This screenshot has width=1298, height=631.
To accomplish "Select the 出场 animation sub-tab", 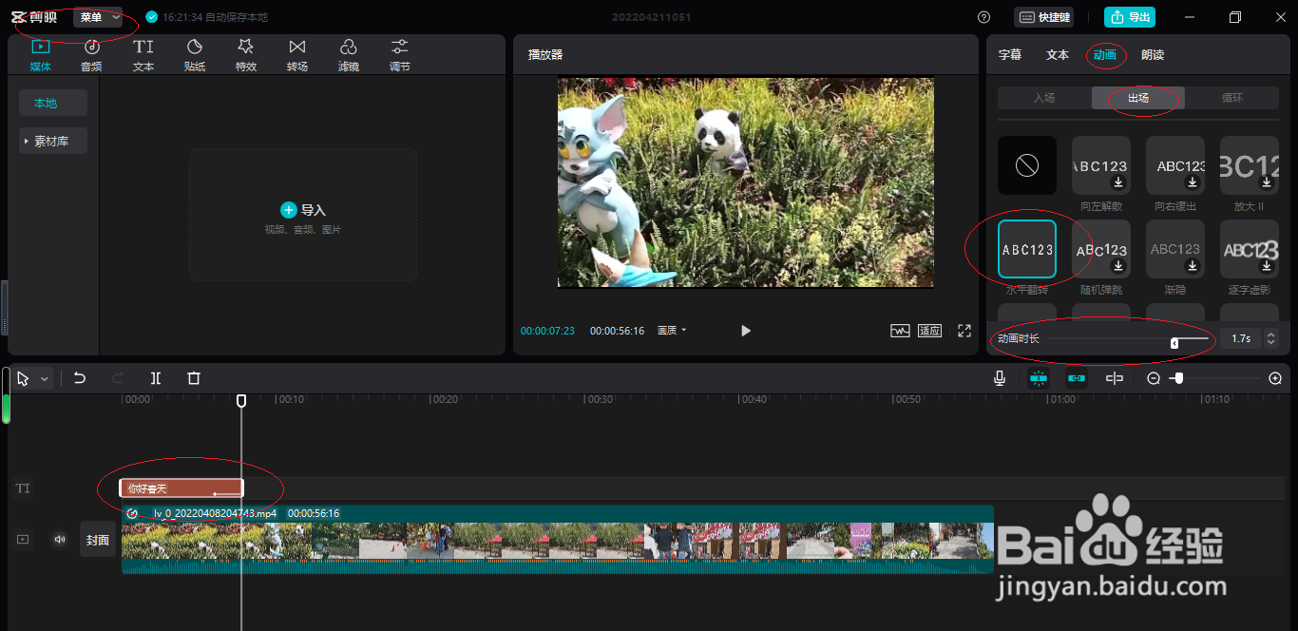I will tap(1138, 98).
